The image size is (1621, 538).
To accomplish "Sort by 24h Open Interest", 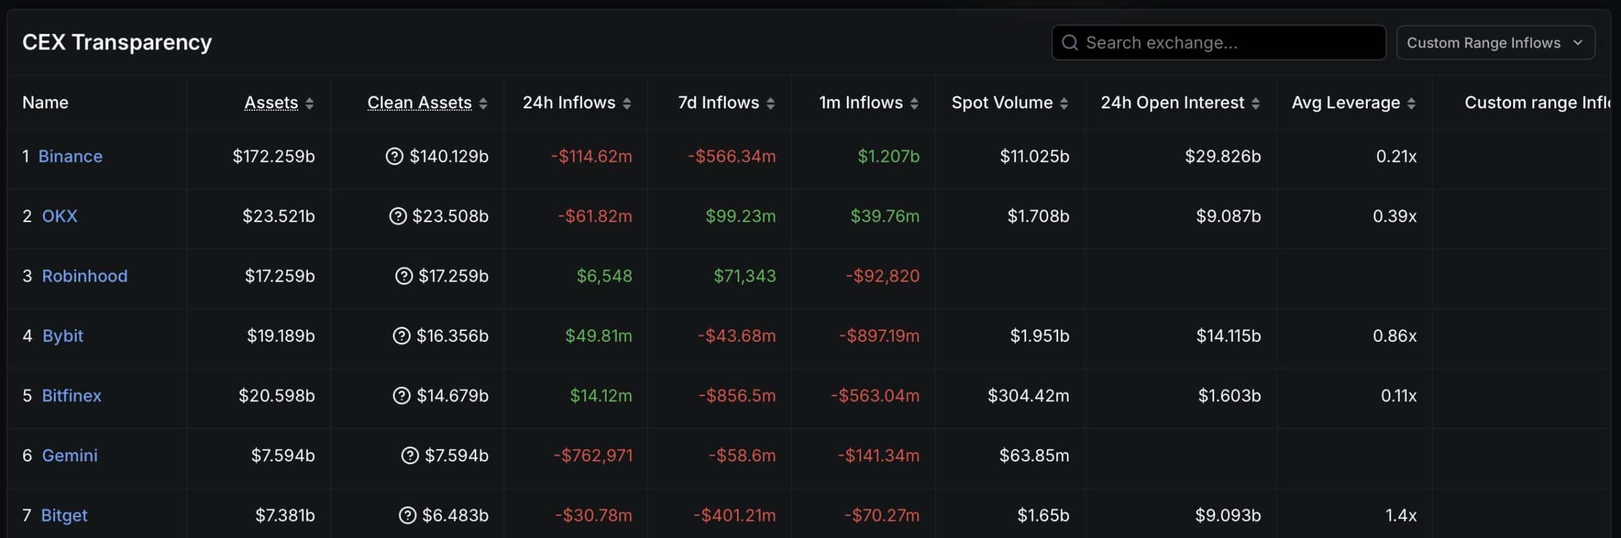I will coord(1180,102).
